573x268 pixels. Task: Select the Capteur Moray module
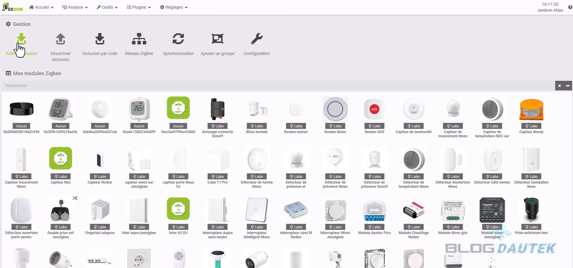(531, 115)
